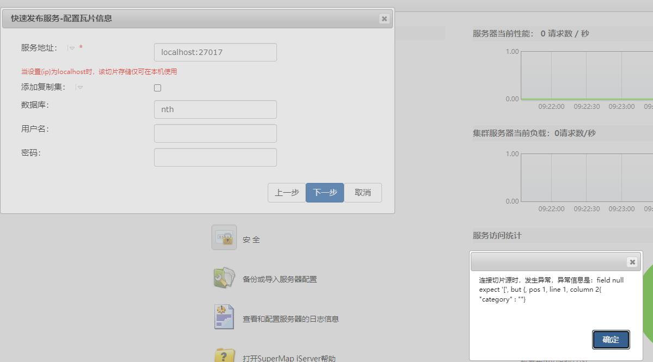Close the error message popup
The height and width of the screenshot is (362, 653).
(x=632, y=262)
